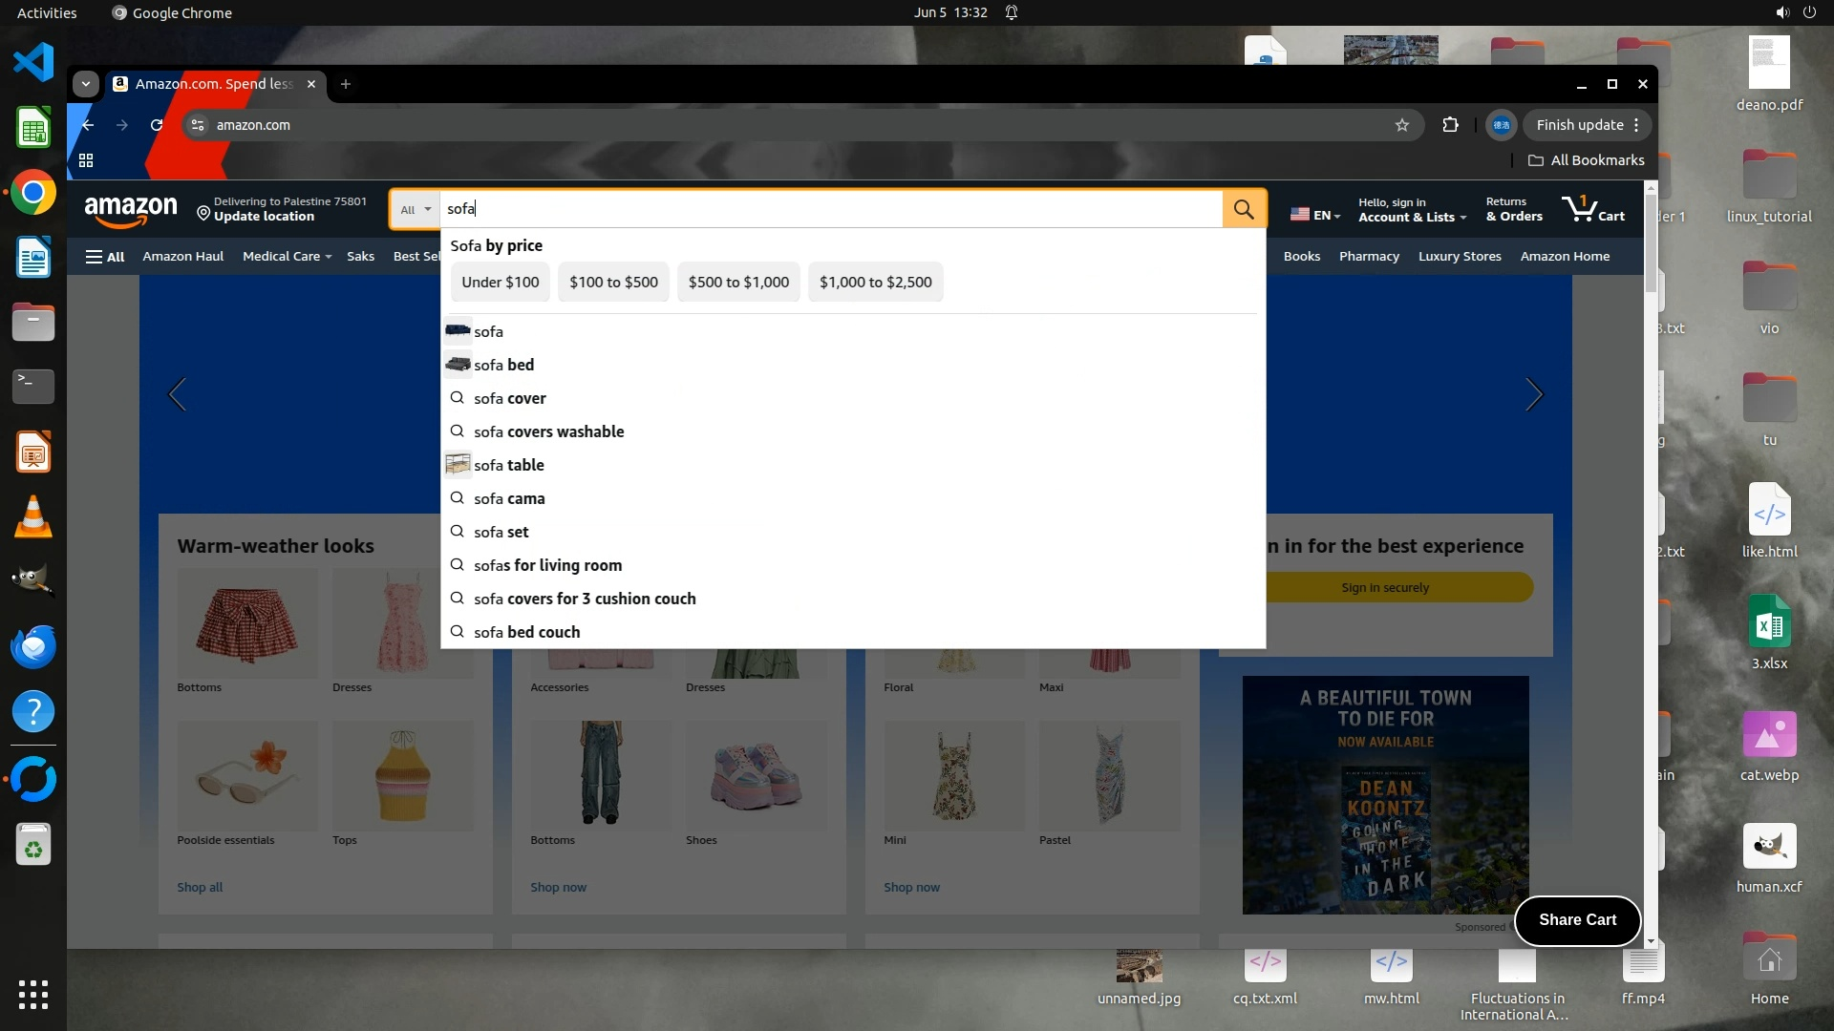Select 'sofa bed' suggestion

coord(504,365)
